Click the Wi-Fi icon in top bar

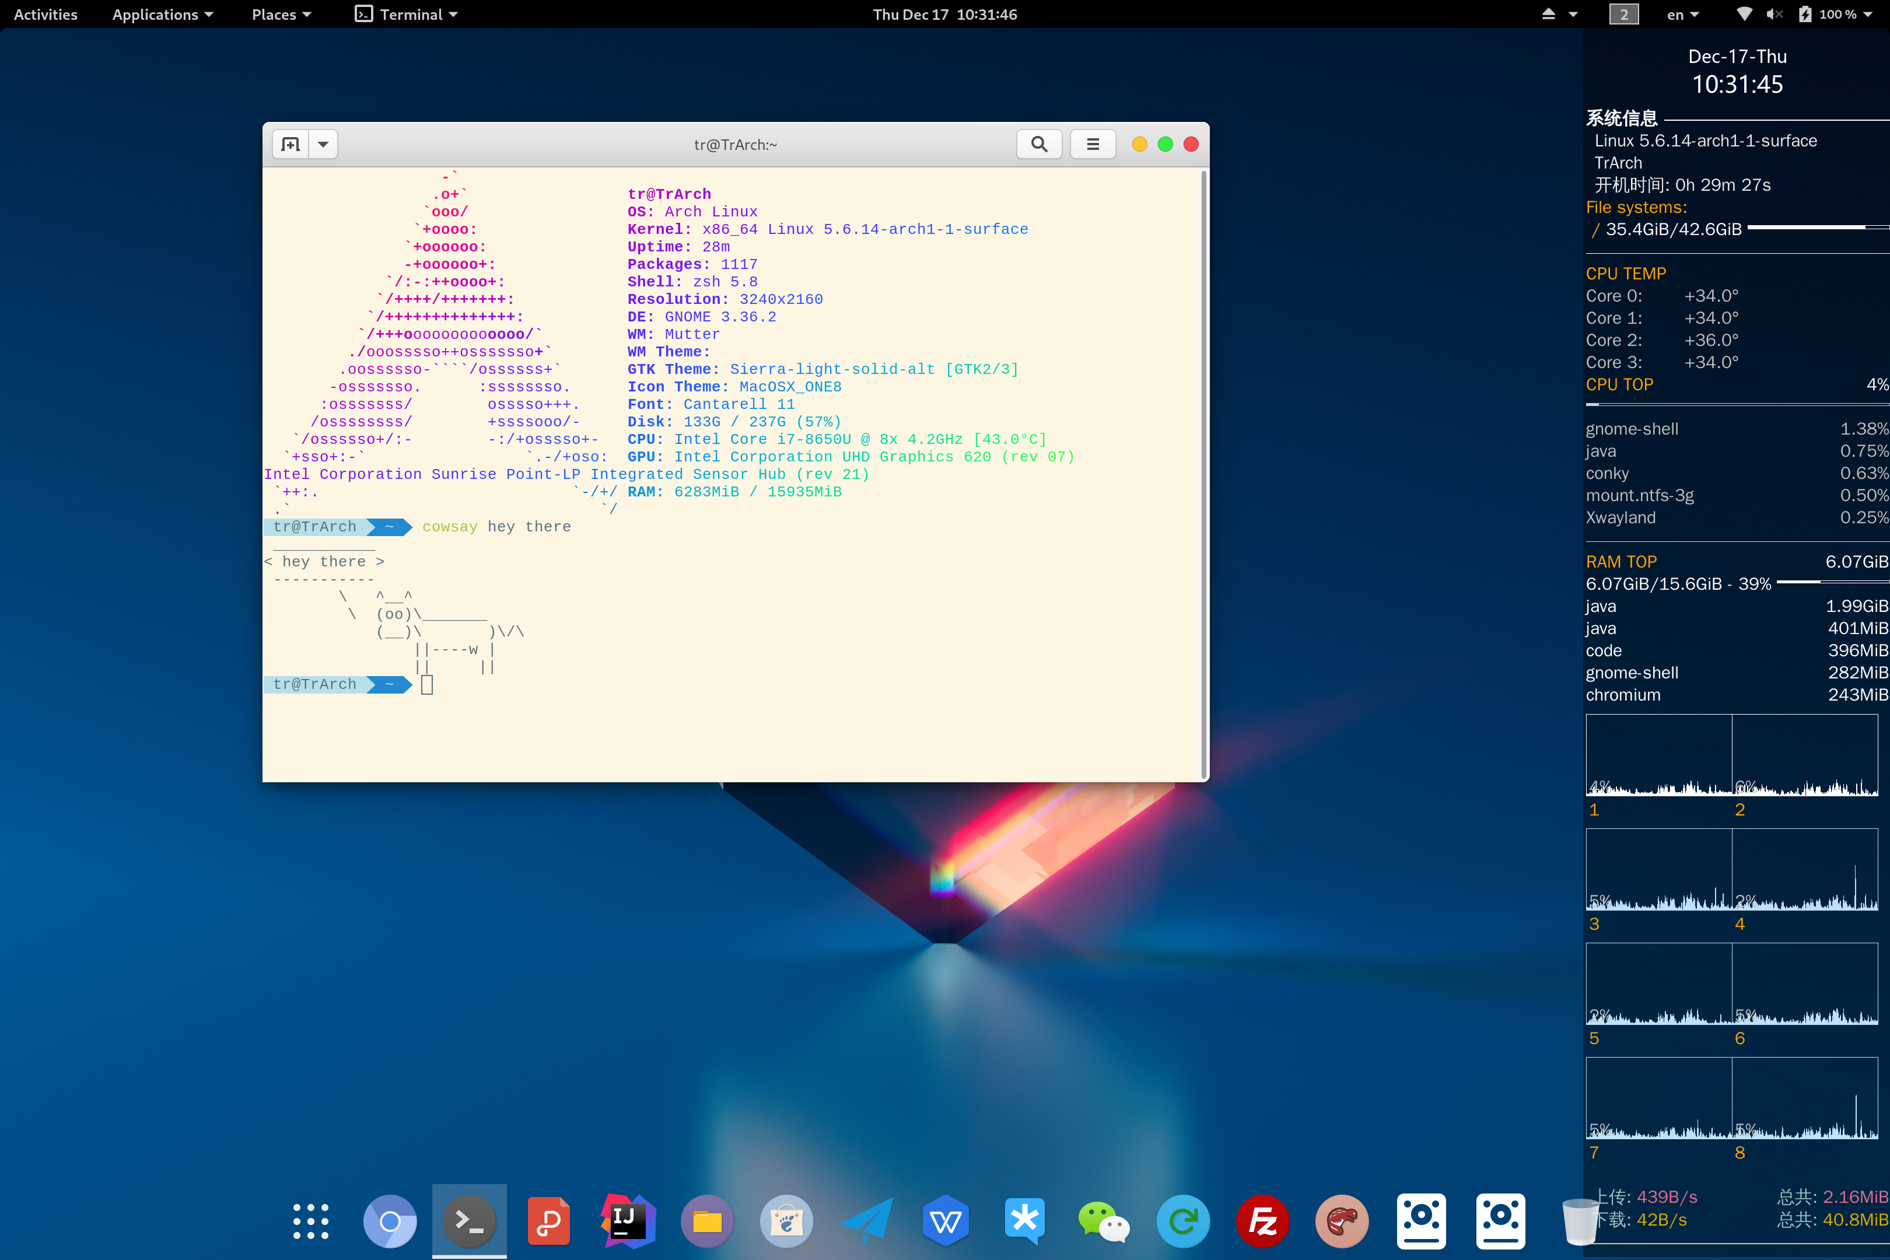coord(1744,15)
